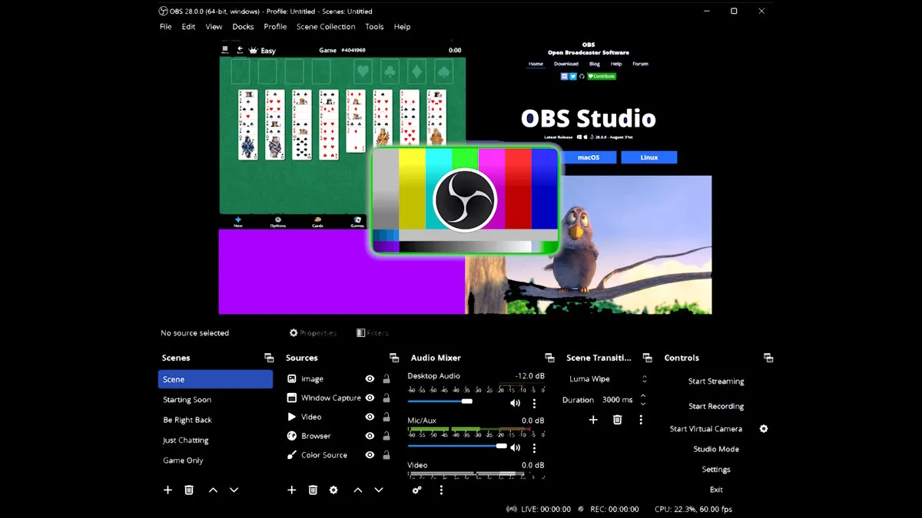
Task: Open the View menu
Action: pyautogui.click(x=214, y=27)
